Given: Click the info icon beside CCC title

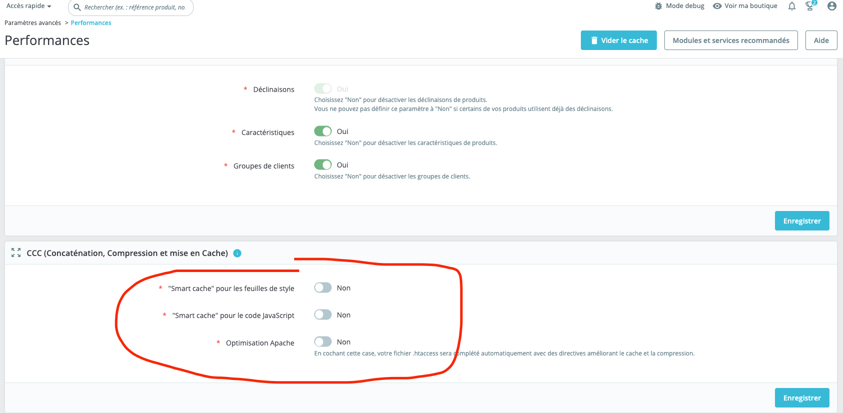Looking at the screenshot, I should [238, 253].
